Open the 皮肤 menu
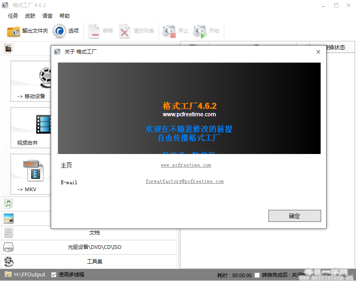This screenshot has height=281, width=356. pyautogui.click(x=30, y=16)
